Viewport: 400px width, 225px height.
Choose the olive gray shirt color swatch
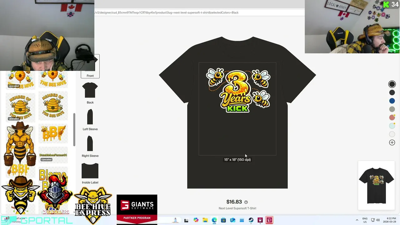(x=392, y=109)
